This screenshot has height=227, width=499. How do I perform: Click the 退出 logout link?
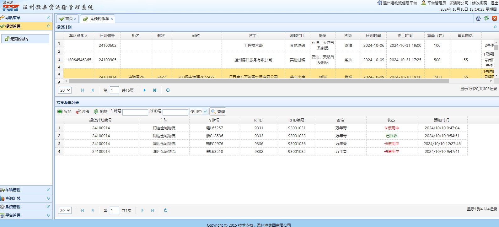(494, 3)
